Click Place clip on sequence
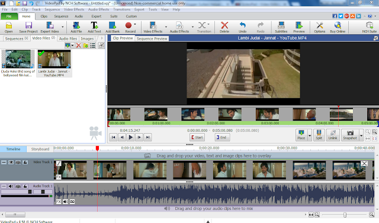 coord(301,135)
